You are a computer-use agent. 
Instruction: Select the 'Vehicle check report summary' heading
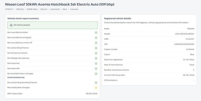[23, 18]
